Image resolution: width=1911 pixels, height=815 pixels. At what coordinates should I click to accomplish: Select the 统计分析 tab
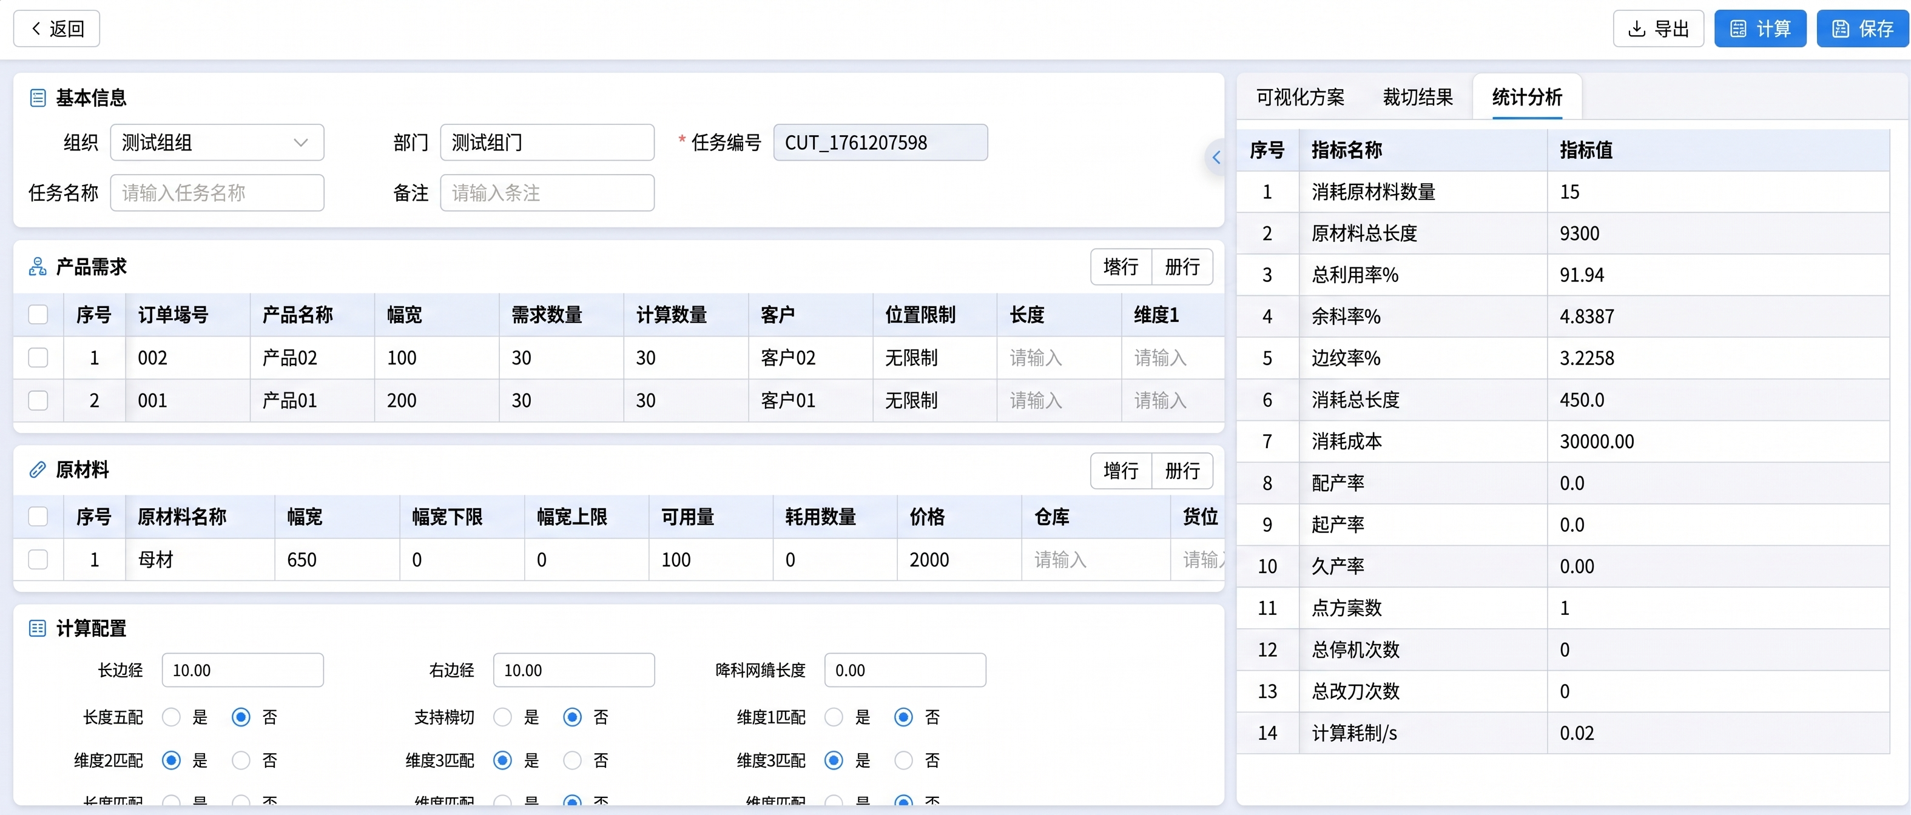[x=1527, y=97]
